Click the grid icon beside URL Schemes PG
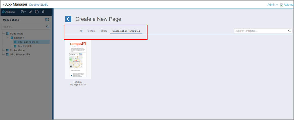Image resolution: width=294 pixels, height=120 pixels. [7, 55]
